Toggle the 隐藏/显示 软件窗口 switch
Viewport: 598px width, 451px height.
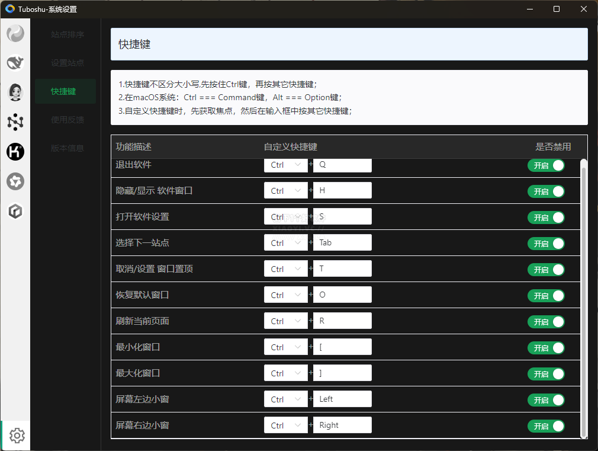point(546,191)
